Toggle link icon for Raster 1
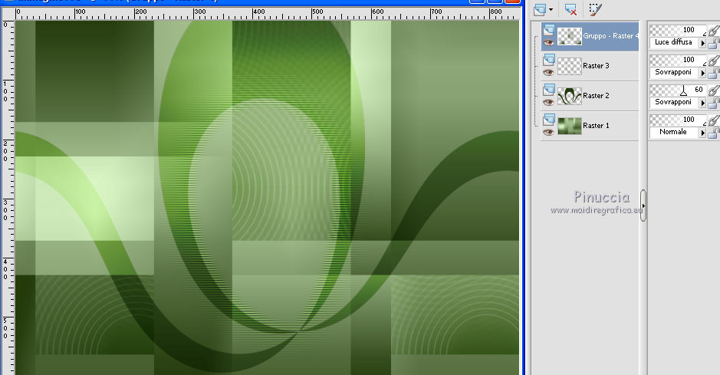 coord(714,120)
